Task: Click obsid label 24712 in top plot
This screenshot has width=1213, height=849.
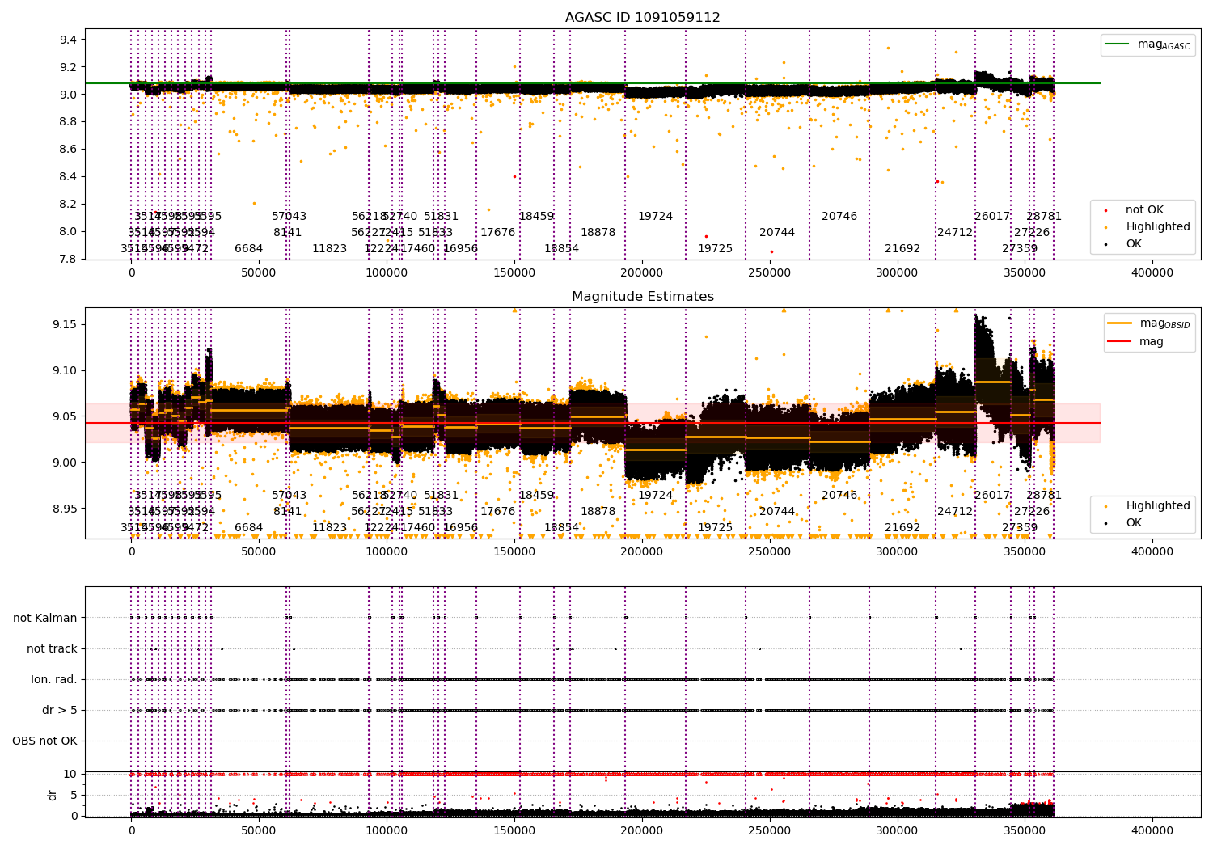Action: point(955,232)
